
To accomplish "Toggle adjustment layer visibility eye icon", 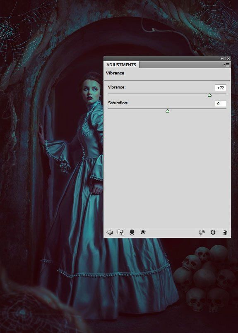I will click(143, 232).
